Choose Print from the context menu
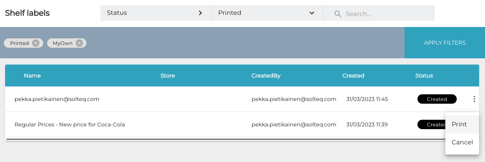 (459, 124)
